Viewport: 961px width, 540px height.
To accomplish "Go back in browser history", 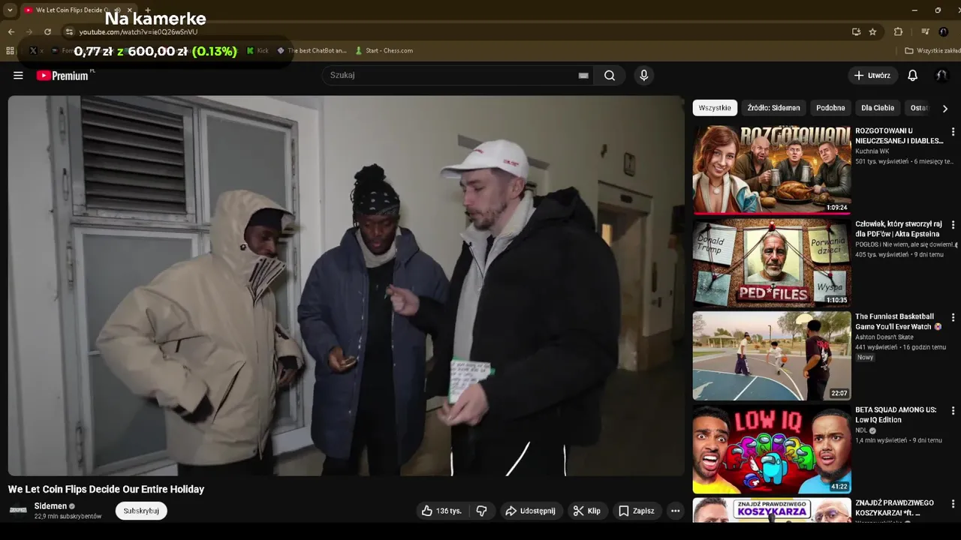I will tap(11, 31).
